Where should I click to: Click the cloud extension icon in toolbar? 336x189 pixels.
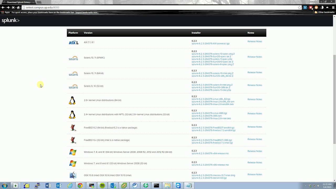click(x=327, y=8)
